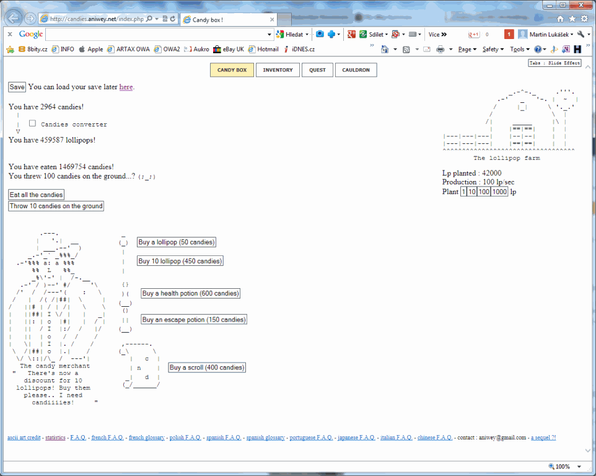
Task: Click the Google+ icon in Google toolbar
Action: point(351,35)
